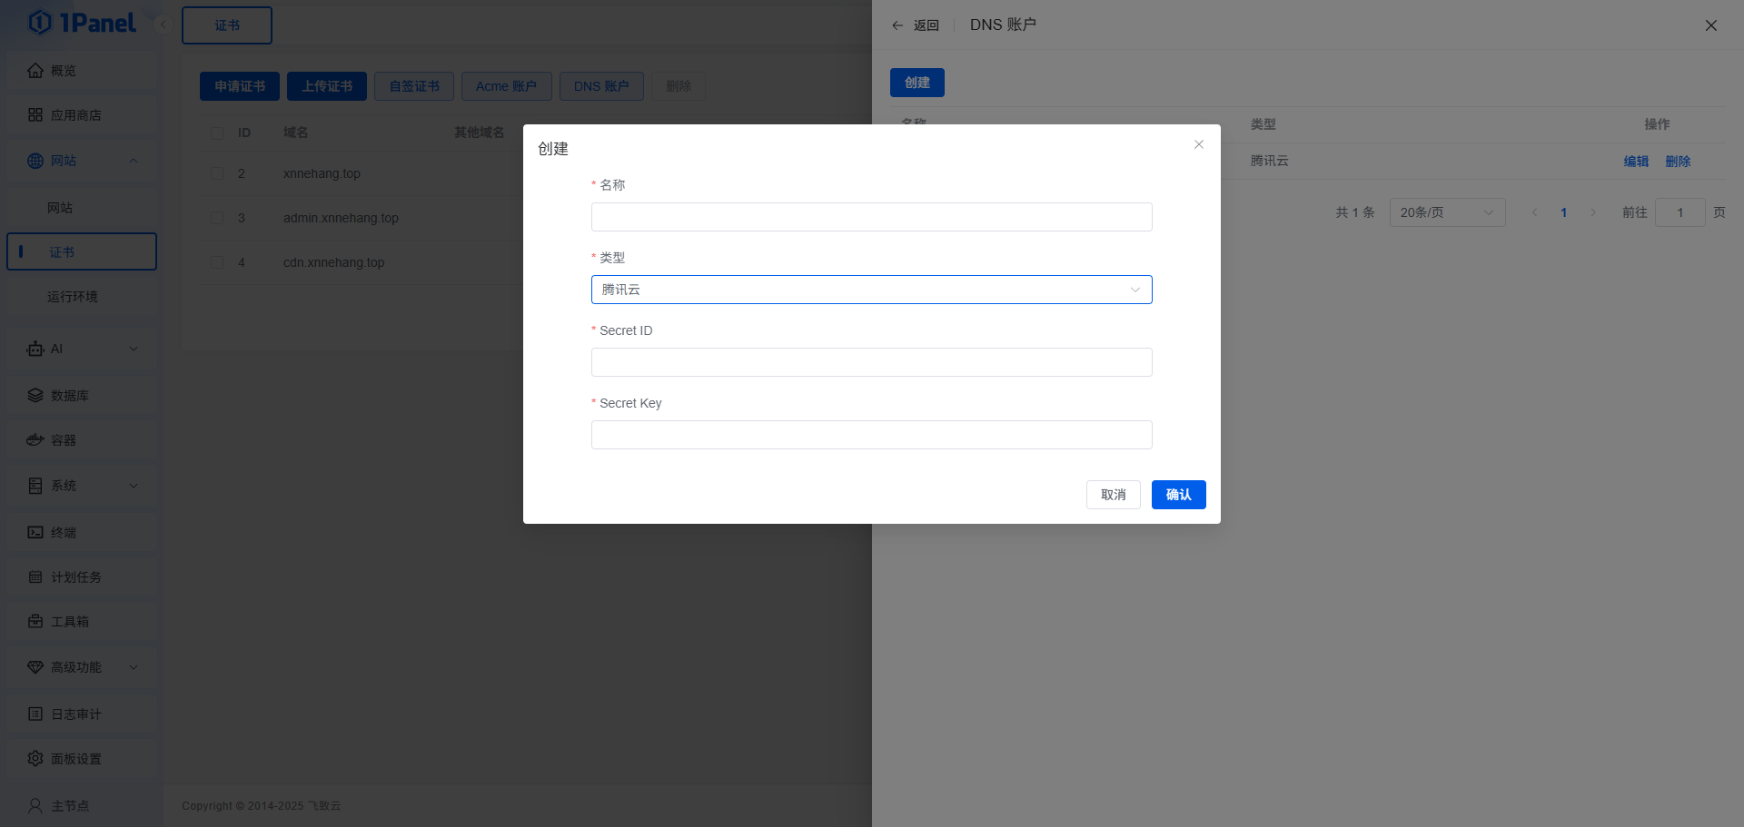The height and width of the screenshot is (827, 1744).
Task: Click the 编辑 link for 腾讯云 account
Action: click(x=1635, y=161)
